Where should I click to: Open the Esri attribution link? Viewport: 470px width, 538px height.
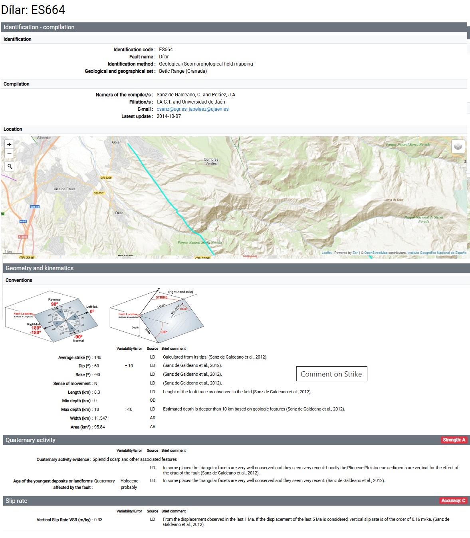(355, 253)
